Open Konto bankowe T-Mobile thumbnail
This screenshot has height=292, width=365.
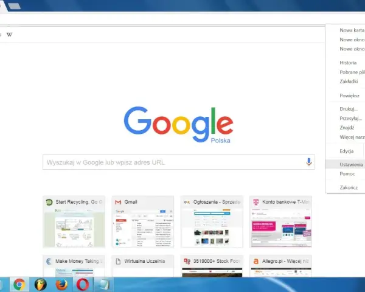click(280, 228)
